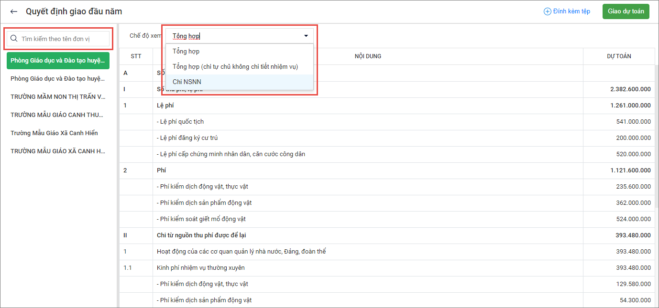Image resolution: width=659 pixels, height=308 pixels.
Task: Click the search magnifier icon
Action: tap(14, 39)
